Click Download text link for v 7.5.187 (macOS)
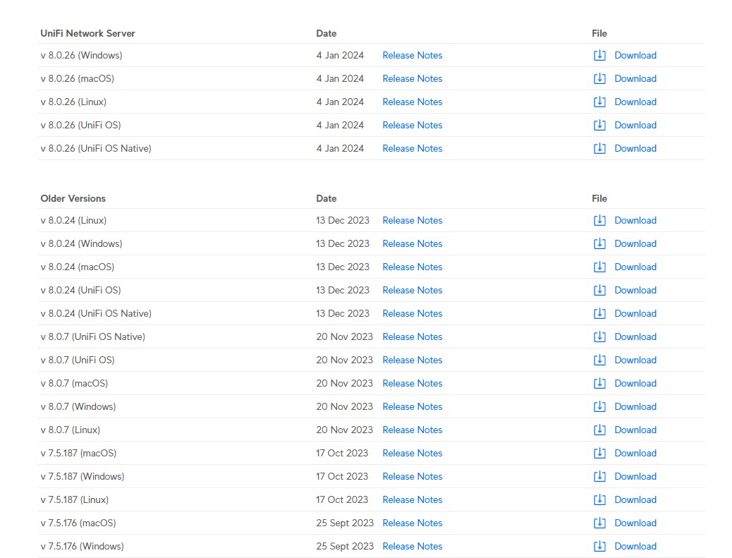Screen dimensions: 732x558 point(635,454)
